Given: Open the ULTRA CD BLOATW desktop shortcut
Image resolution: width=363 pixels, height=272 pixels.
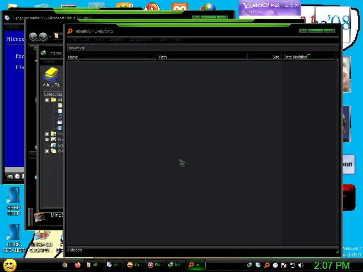Looking at the screenshot, I should pyautogui.click(x=41, y=242).
